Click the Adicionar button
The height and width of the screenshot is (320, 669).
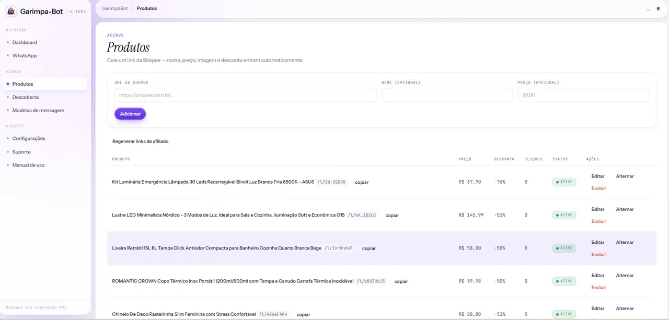[130, 114]
